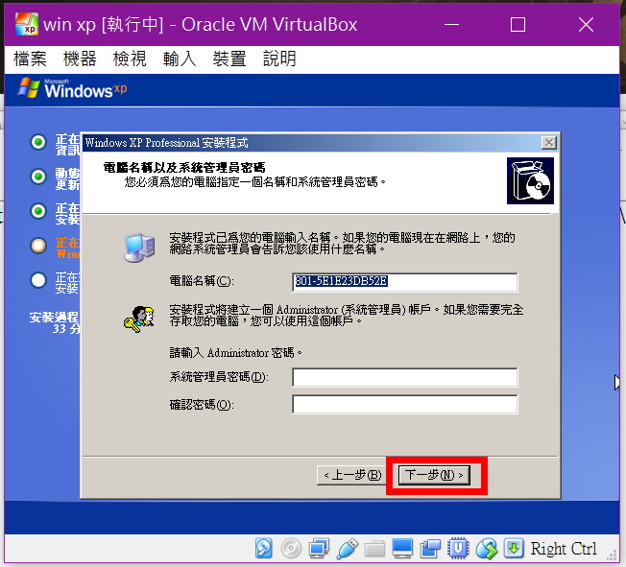
Task: Click the 電腦名稱以及系統管理員密碼 heading
Action: [184, 167]
